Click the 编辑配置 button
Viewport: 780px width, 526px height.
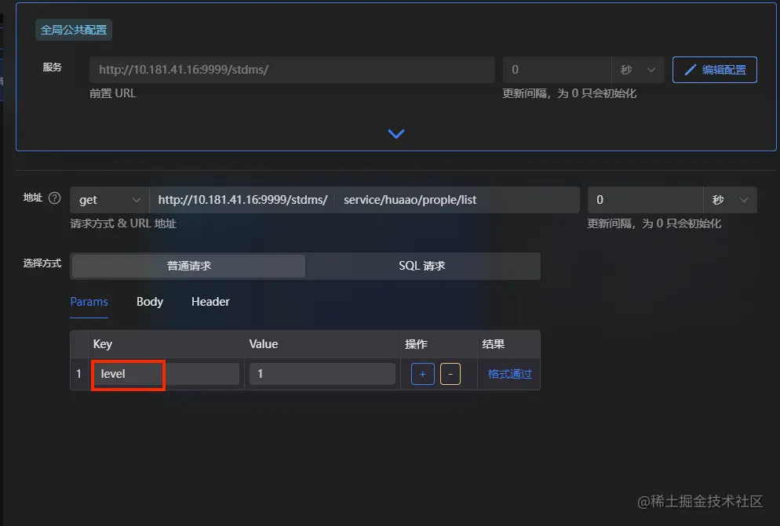coord(714,70)
